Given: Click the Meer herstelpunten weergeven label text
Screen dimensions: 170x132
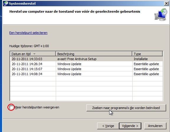Looking at the screenshot, I should [37, 107].
